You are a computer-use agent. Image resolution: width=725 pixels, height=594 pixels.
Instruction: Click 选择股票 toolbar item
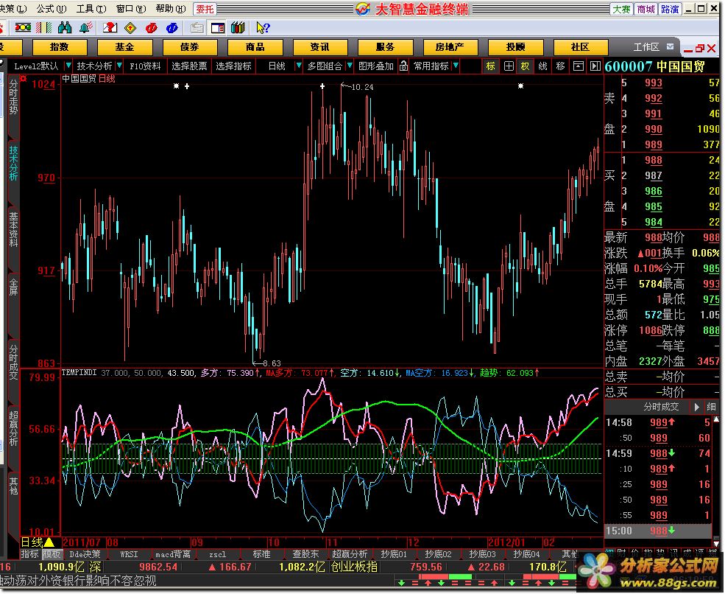tap(189, 66)
